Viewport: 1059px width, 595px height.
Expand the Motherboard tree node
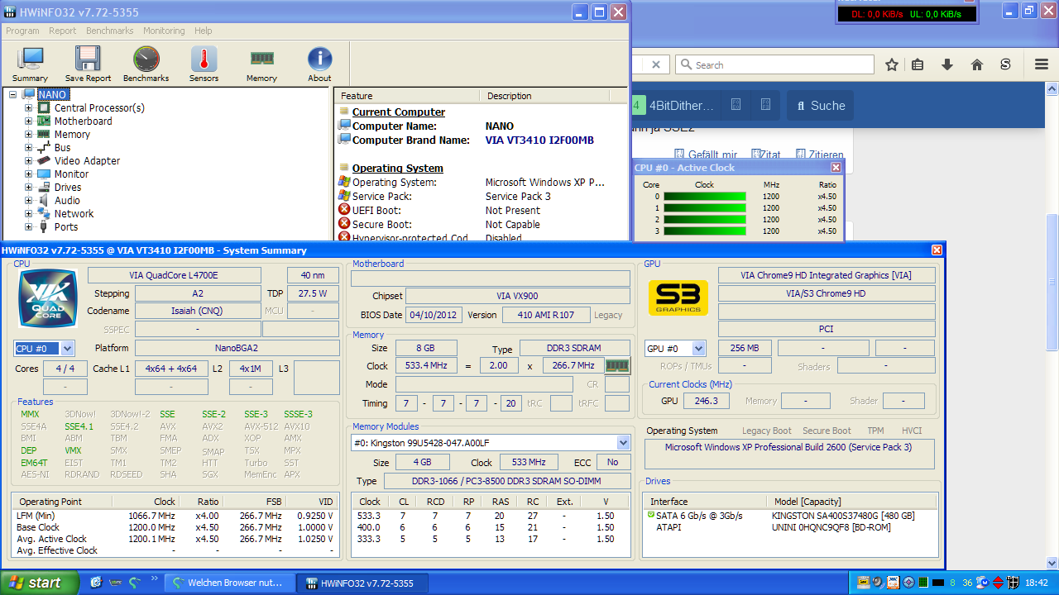pos(29,121)
